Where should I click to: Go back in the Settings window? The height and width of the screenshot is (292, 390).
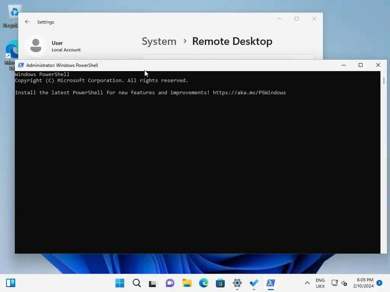(x=27, y=22)
